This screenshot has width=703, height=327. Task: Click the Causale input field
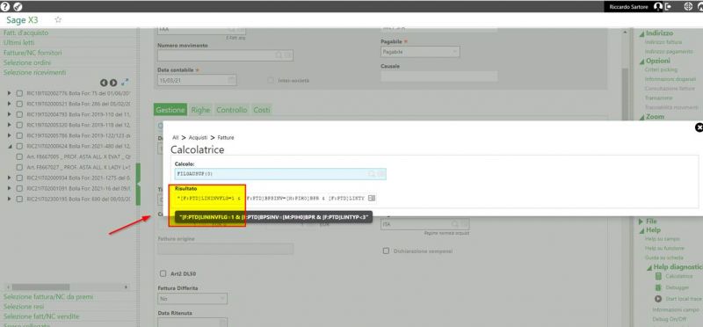pyautogui.click(x=438, y=76)
